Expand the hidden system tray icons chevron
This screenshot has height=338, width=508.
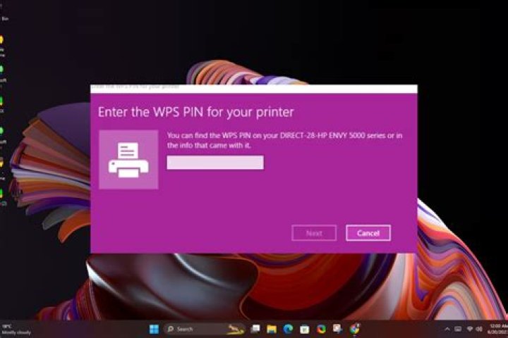tap(447, 330)
